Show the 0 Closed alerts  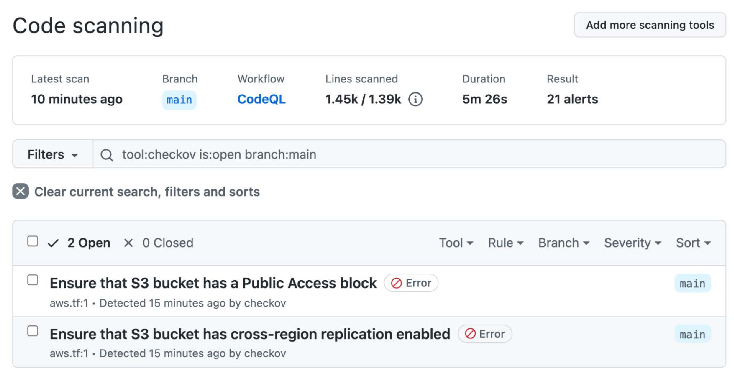tap(159, 243)
